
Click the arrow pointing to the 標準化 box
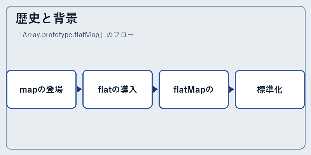pos(232,90)
